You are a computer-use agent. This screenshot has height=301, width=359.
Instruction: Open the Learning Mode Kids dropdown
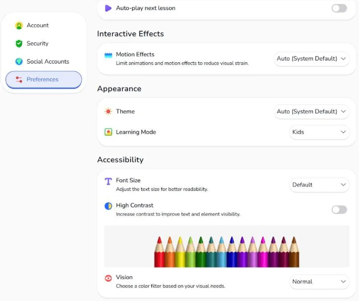319,132
